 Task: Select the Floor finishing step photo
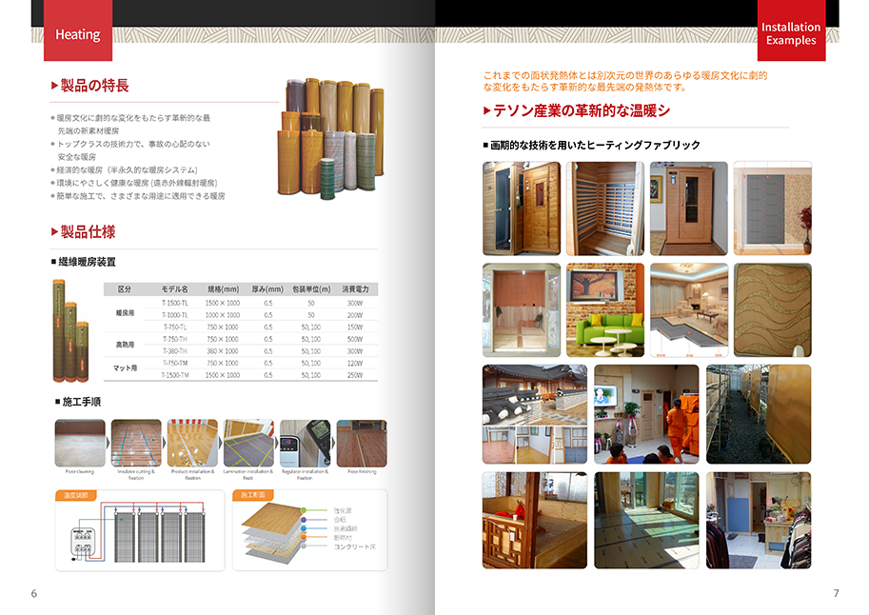362,443
